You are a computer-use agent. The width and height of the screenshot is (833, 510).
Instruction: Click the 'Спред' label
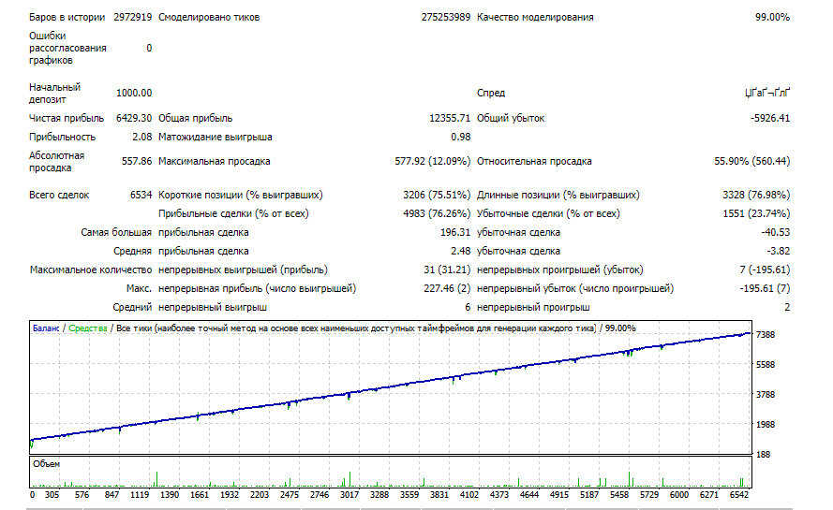491,93
